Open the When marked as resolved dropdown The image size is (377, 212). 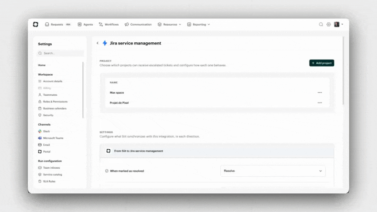tap(273, 171)
